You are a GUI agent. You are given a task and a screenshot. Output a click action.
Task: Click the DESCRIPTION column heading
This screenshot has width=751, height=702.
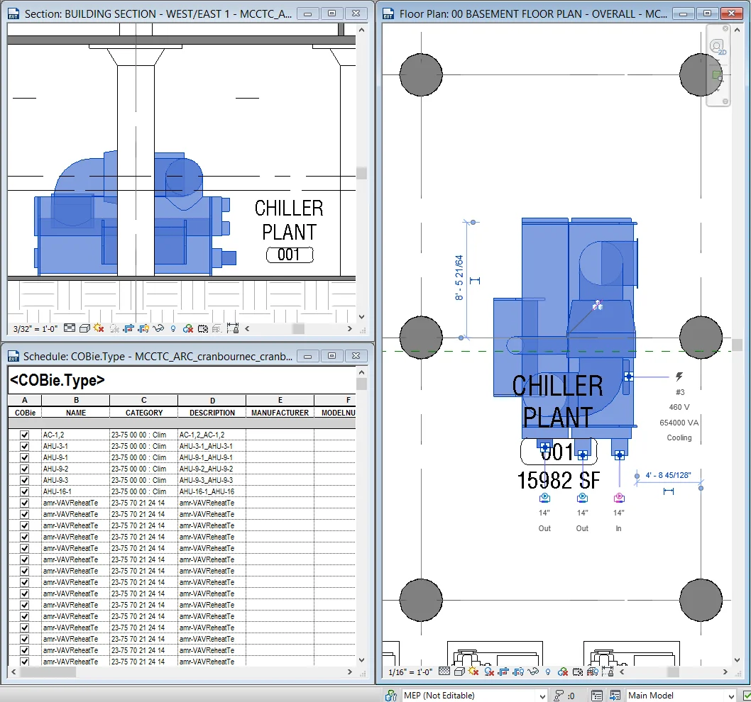[x=212, y=413]
